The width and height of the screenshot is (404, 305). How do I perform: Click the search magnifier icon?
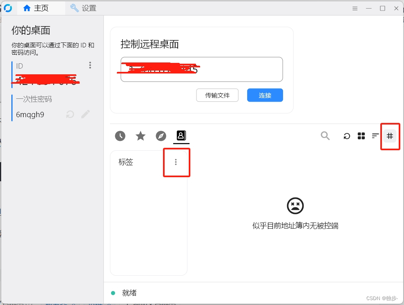325,136
